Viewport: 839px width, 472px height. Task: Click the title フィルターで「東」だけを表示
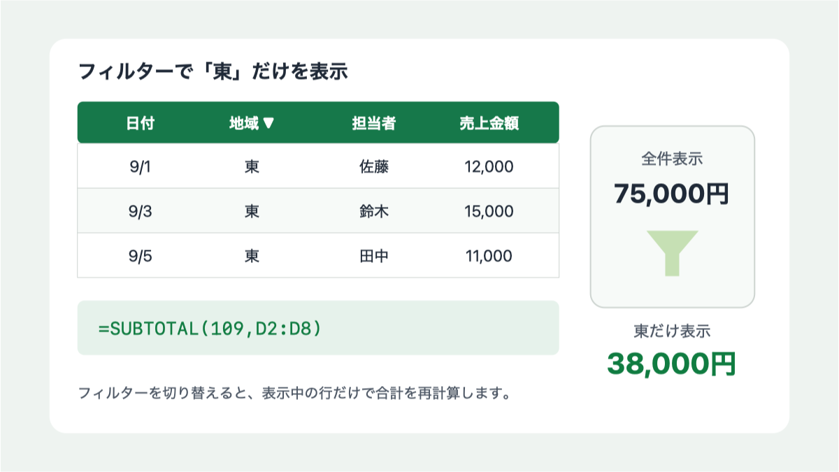[x=213, y=71]
